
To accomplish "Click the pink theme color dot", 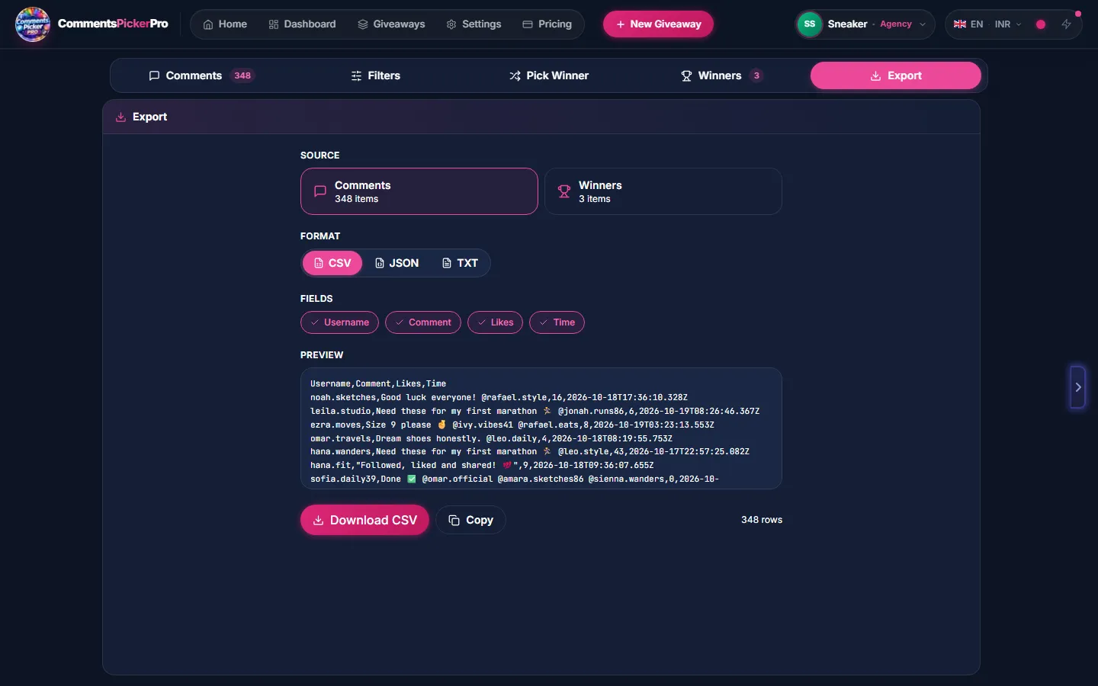I will tap(1041, 24).
